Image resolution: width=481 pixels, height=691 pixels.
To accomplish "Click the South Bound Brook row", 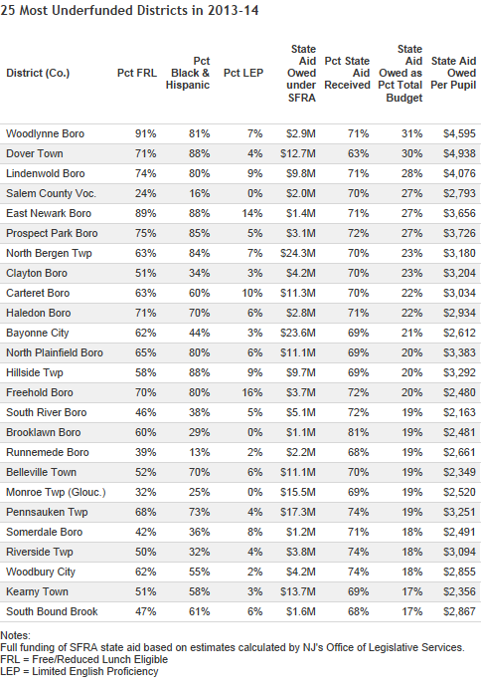I will 240,611.
